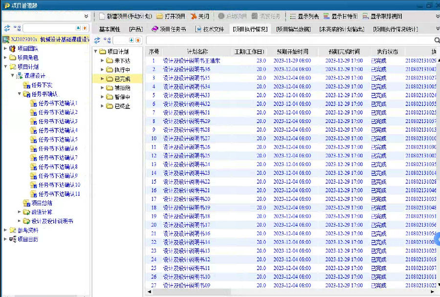This screenshot has height=297, width=440.
Task: Select the 未下达 folder
Action: (122, 61)
